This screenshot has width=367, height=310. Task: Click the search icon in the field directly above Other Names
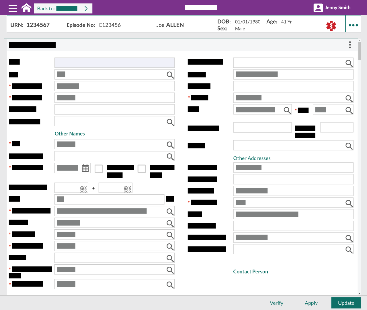point(170,122)
